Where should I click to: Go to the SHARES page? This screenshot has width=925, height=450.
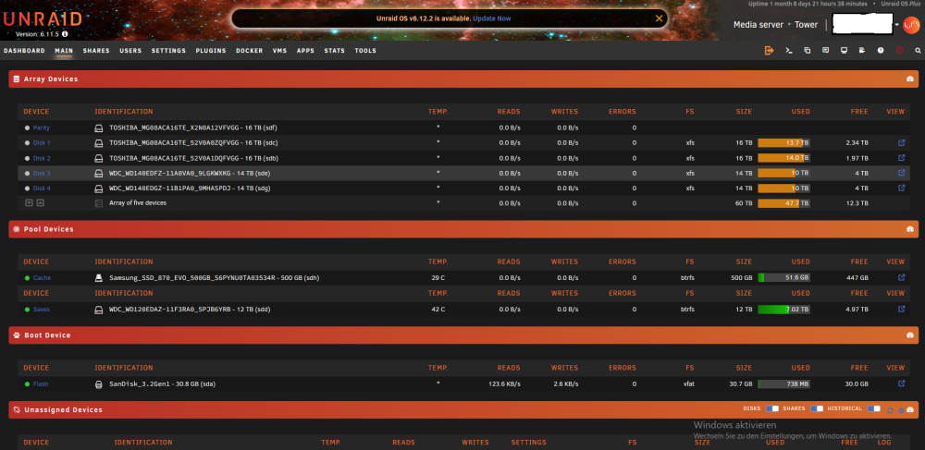[x=96, y=51]
